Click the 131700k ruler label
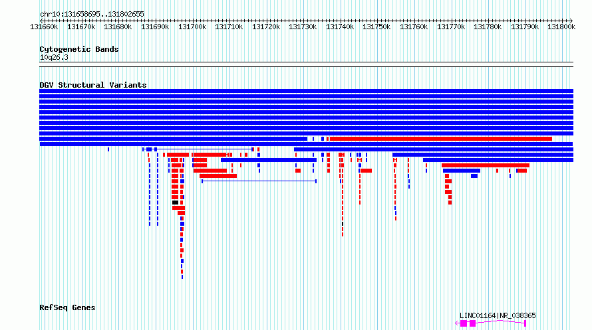This screenshot has width=592, height=330. [192, 27]
